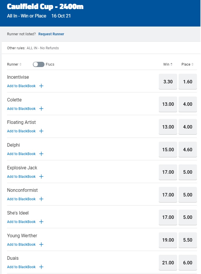Select Young Werther win odds 19.00
This screenshot has width=201, height=274.
168,240
